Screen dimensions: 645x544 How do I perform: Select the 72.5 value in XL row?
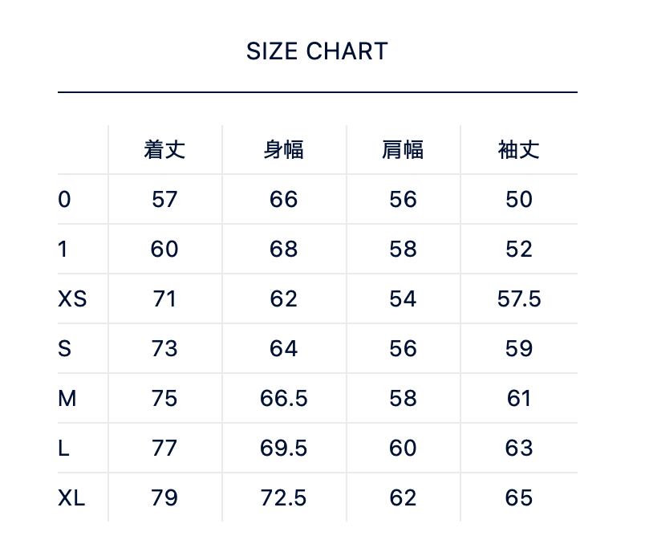(283, 498)
